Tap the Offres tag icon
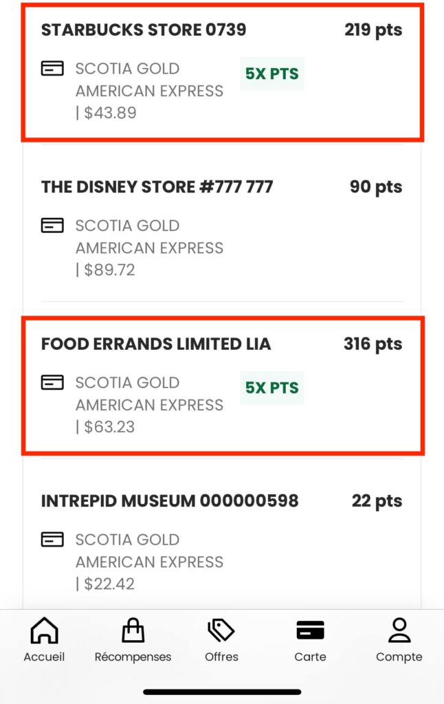444x704 pixels. pyautogui.click(x=221, y=630)
